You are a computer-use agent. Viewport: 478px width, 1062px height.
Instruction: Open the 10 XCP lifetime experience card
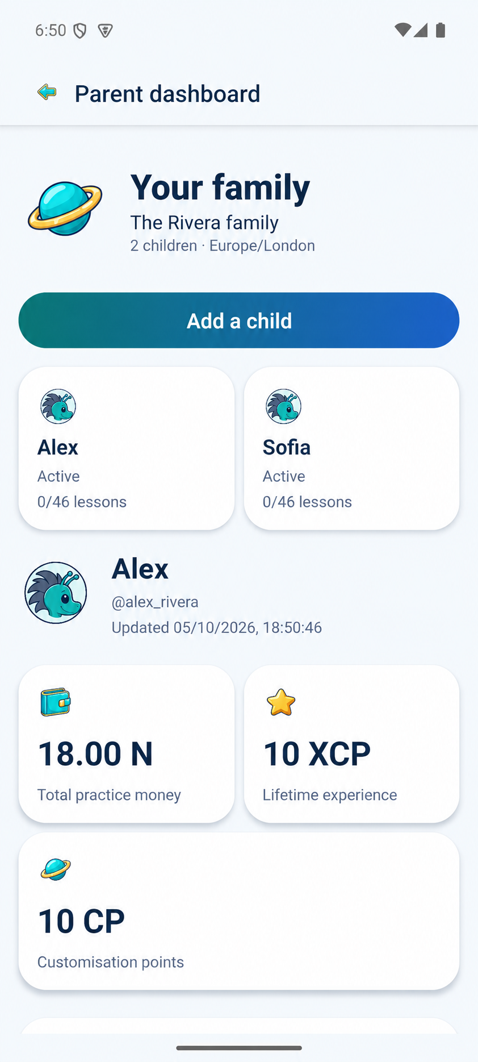[x=351, y=744]
